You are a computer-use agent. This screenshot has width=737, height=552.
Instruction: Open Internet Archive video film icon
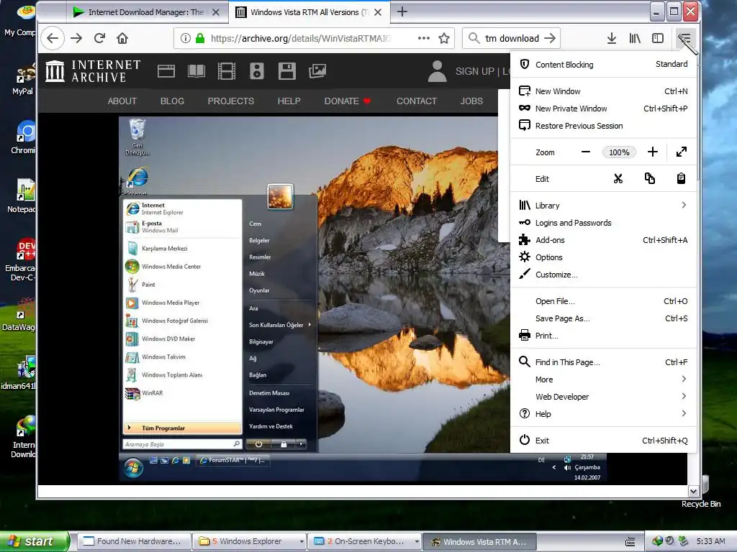point(227,71)
